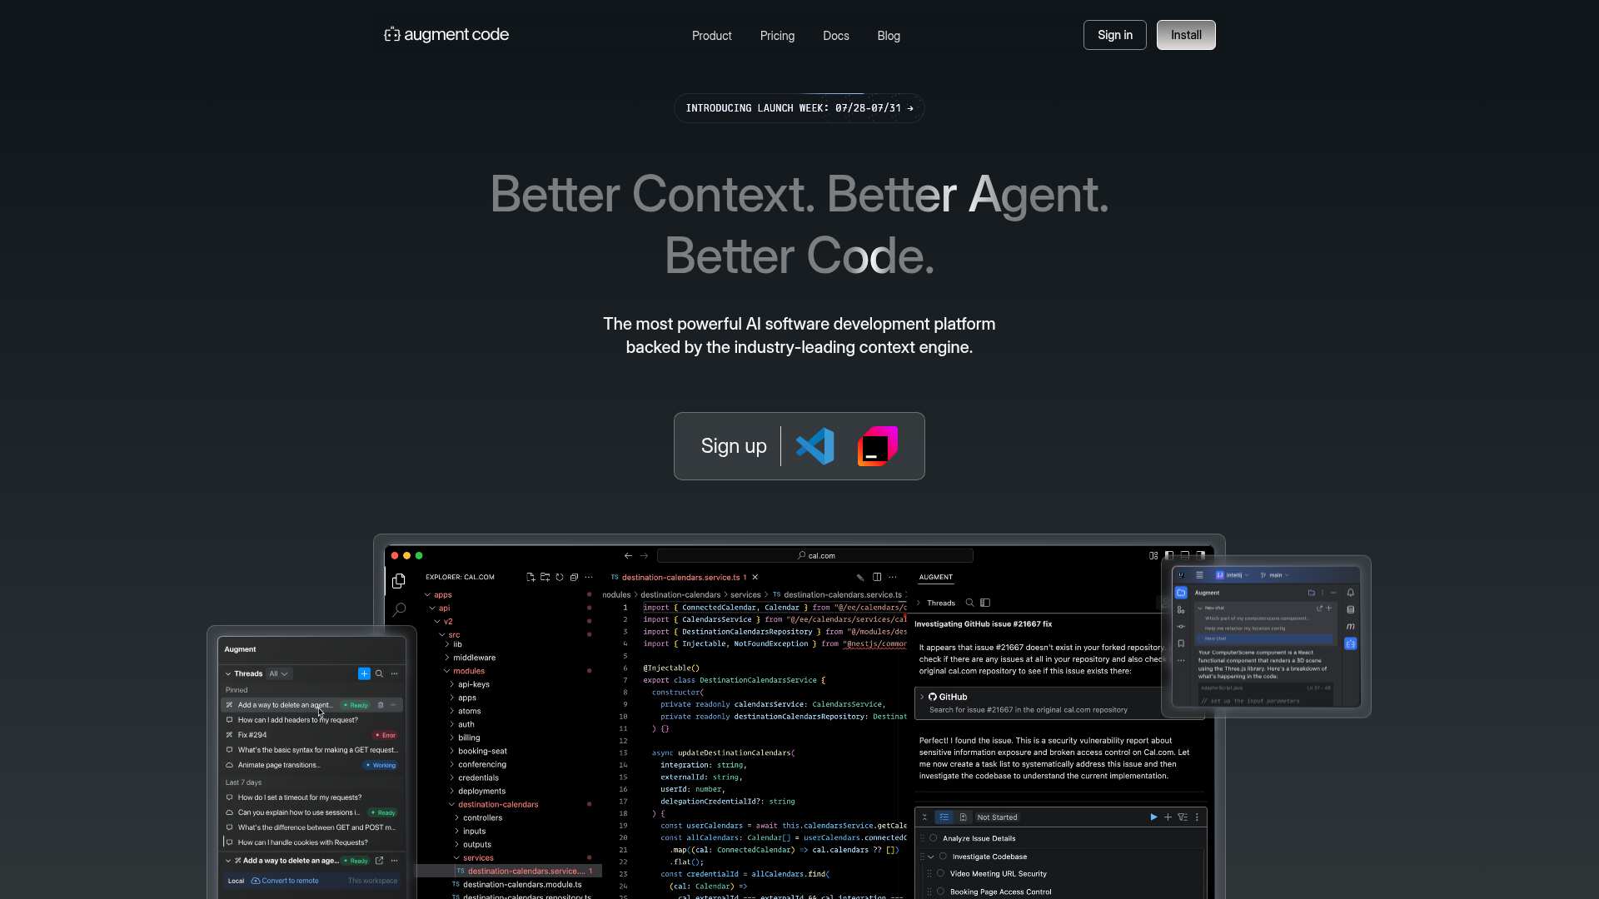This screenshot has height=899, width=1599.
Task: Click the cal.com address bar
Action: [816, 555]
